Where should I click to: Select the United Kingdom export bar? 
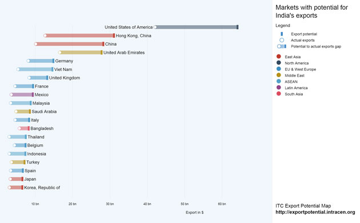[38, 78]
